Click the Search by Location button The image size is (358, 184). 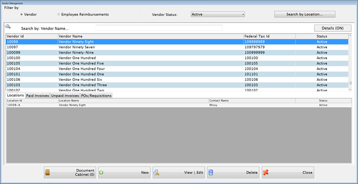pos(305,15)
